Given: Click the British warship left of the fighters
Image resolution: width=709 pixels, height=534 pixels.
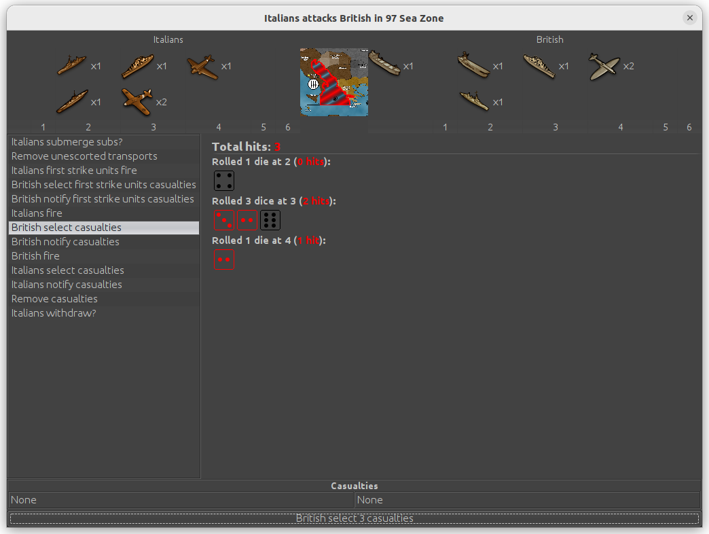Looking at the screenshot, I should coord(539,66).
